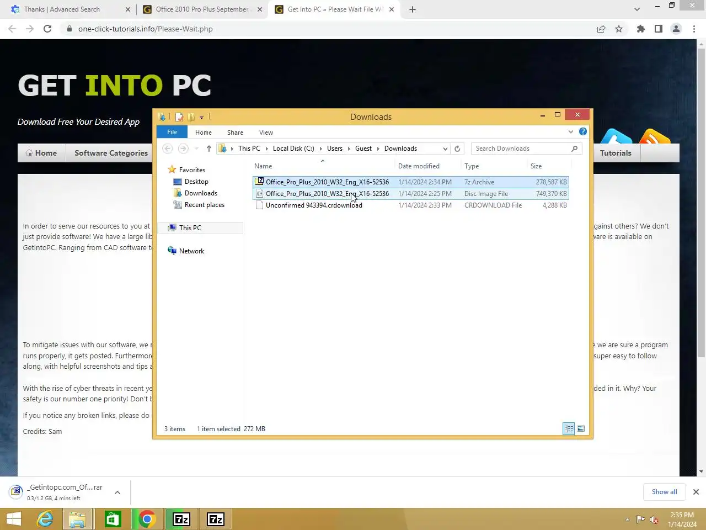Open Chrome's three-dot menu

(694, 29)
